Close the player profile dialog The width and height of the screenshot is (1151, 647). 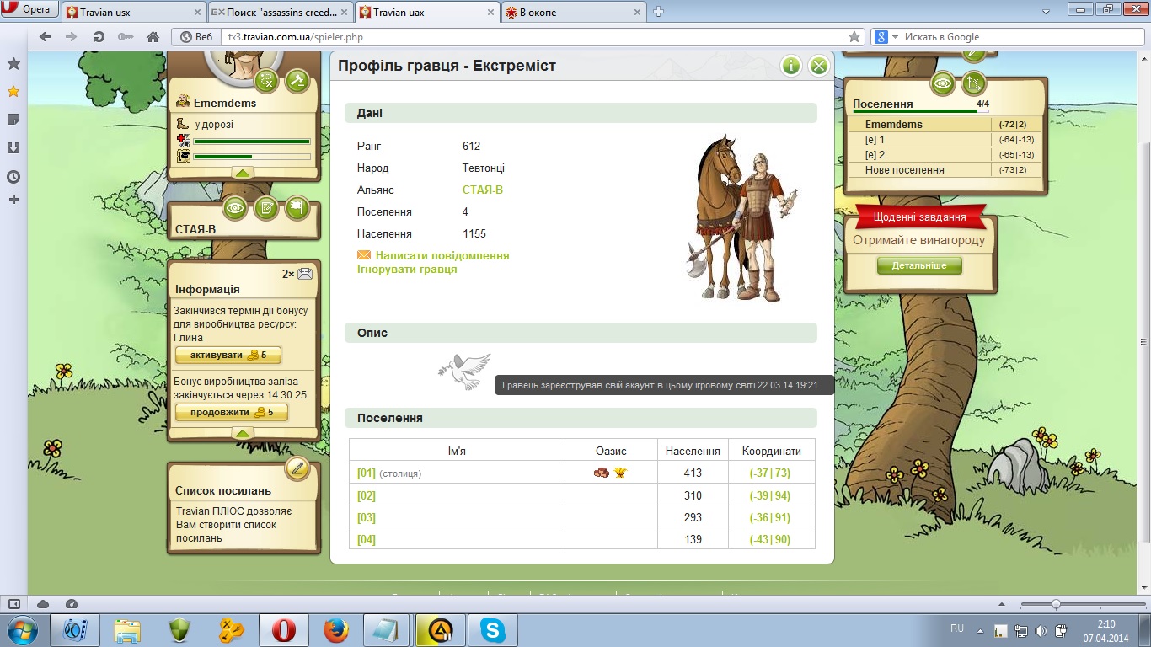pyautogui.click(x=818, y=66)
